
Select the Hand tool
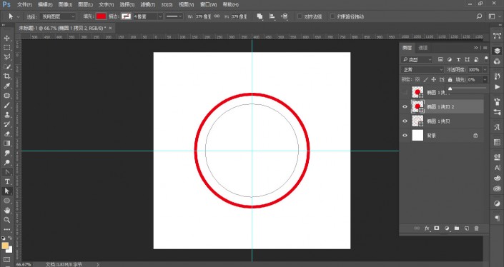6,210
